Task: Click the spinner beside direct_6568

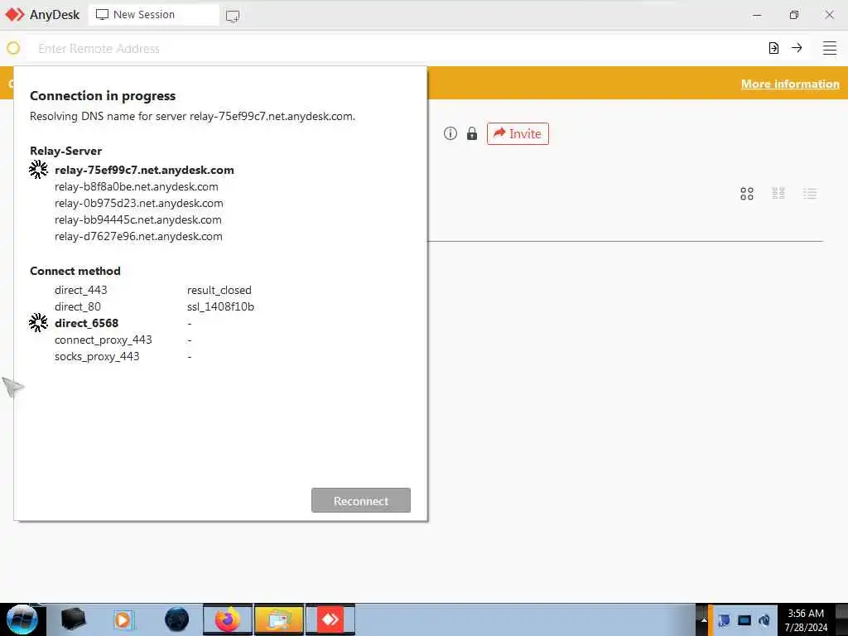Action: [x=38, y=322]
